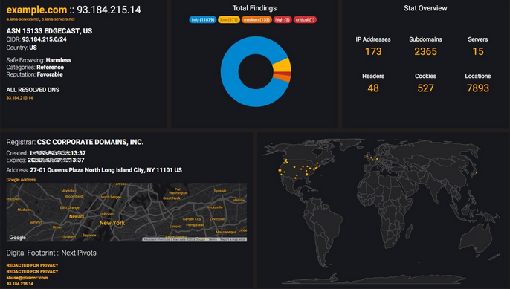Click Hempstead label on the map
This screenshot has height=289, width=510.
click(x=195, y=225)
